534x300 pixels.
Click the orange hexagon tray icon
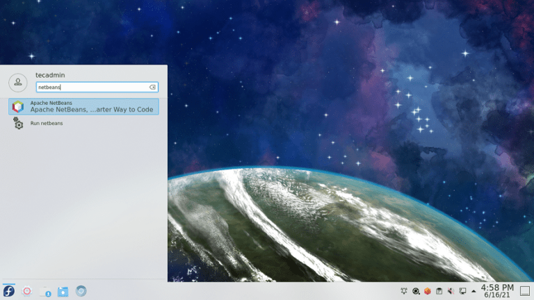click(x=428, y=291)
